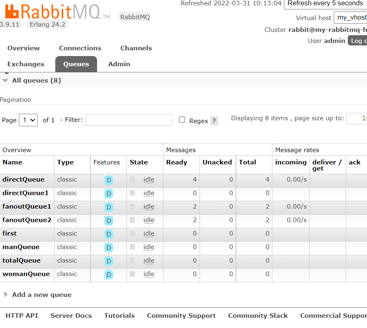The height and width of the screenshot is (328, 367).
Task: Select the Queues tab
Action: [x=76, y=64]
